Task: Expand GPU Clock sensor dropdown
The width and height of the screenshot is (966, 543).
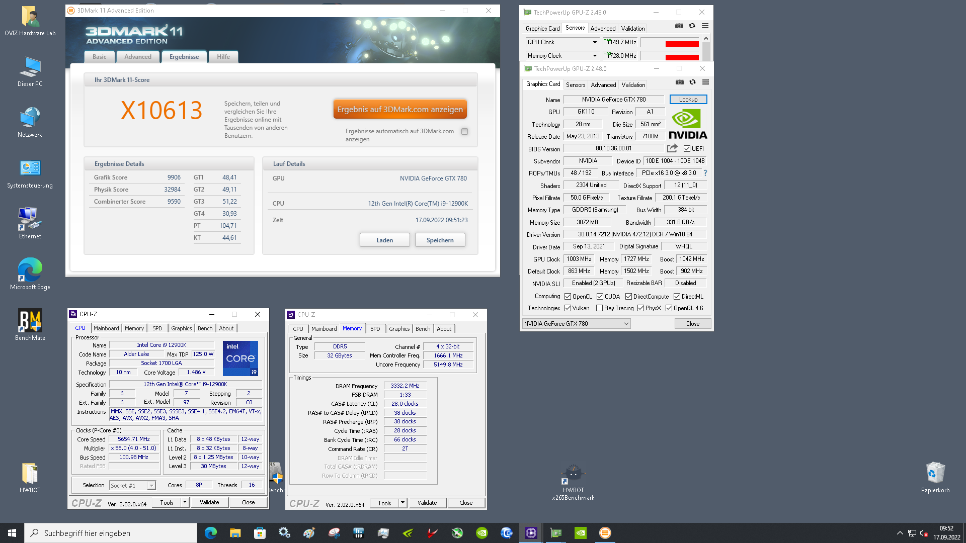Action: tap(595, 42)
